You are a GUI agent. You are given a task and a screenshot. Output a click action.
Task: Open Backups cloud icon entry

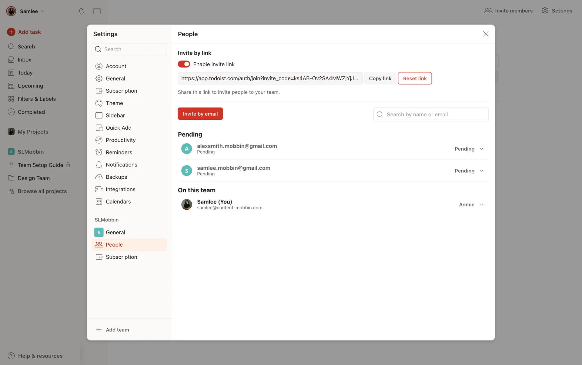point(99,177)
